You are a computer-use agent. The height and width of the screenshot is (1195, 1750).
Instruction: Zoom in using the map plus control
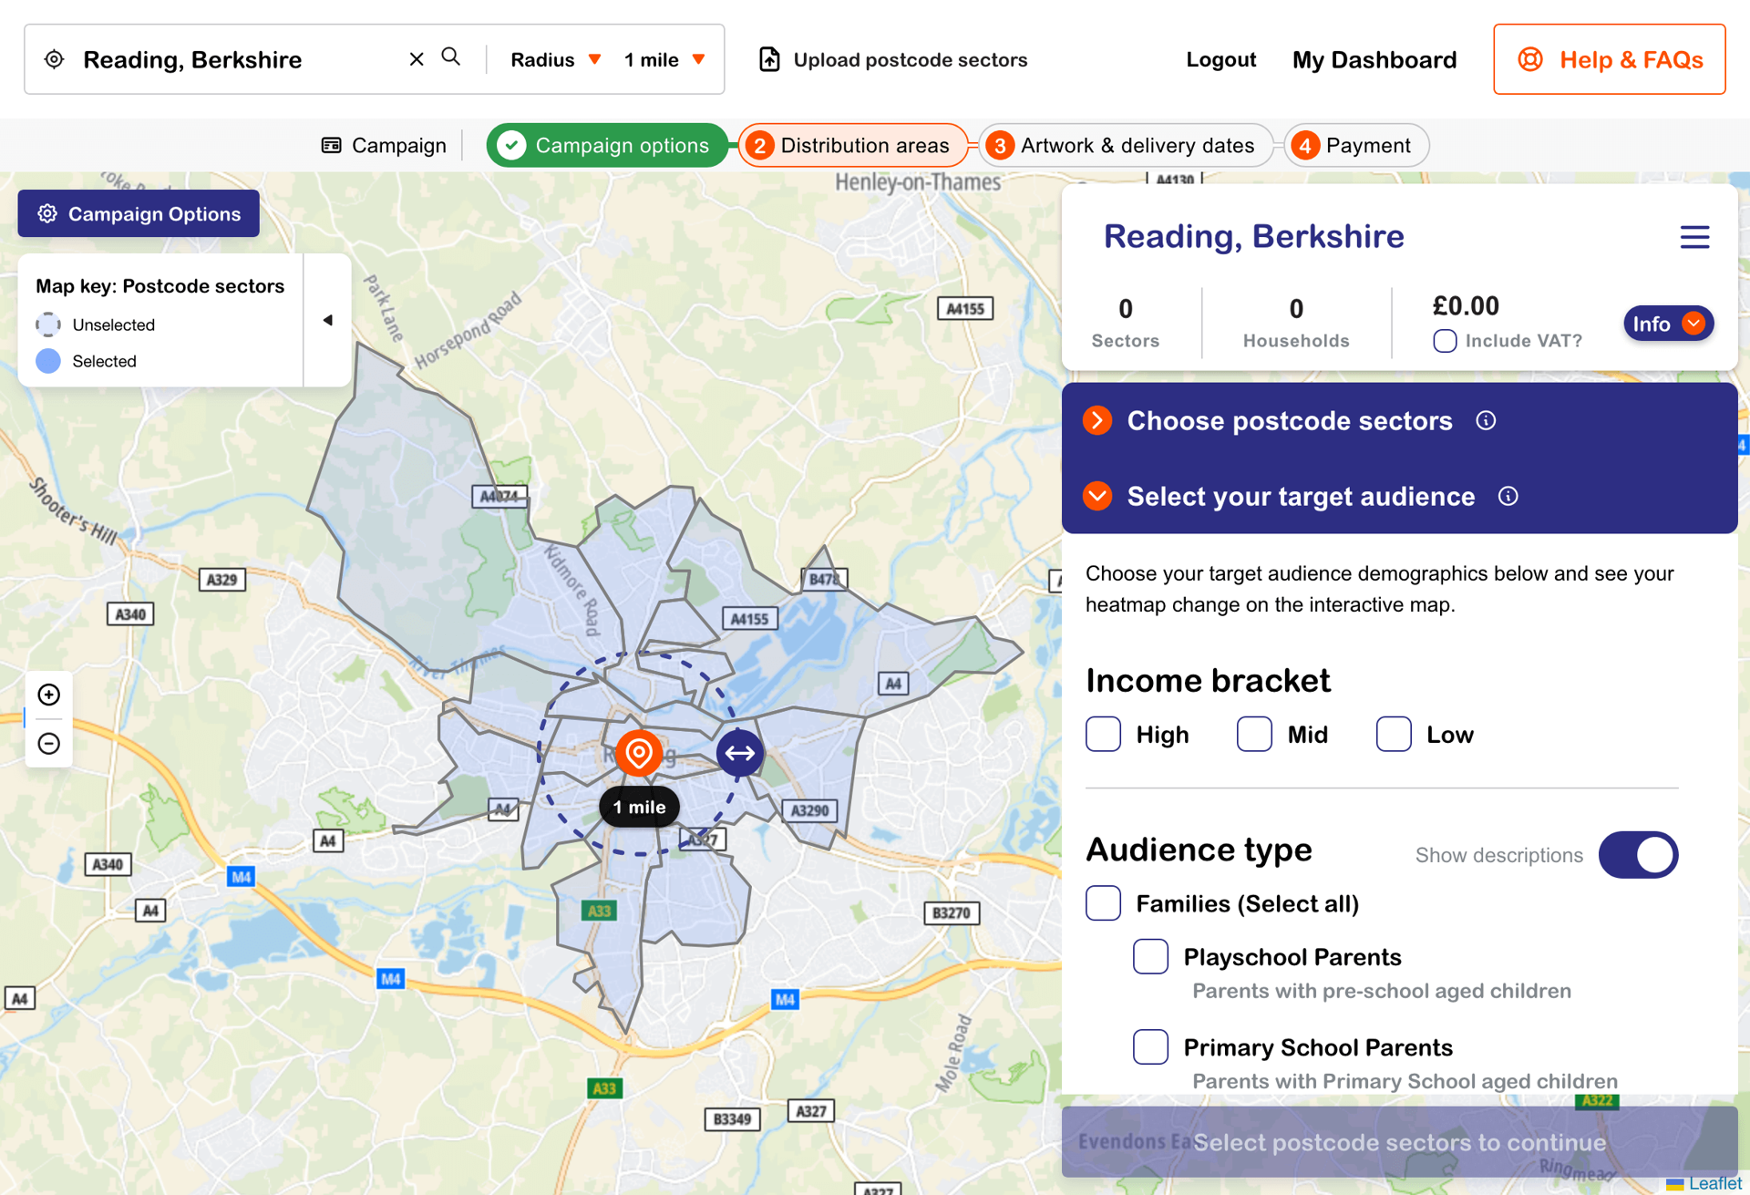click(x=49, y=694)
